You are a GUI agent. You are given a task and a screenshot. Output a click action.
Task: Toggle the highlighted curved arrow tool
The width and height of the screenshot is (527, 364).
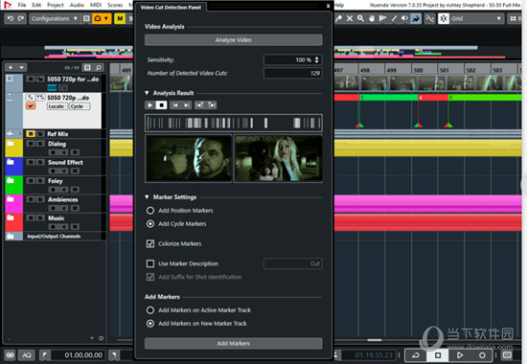[x=416, y=18]
